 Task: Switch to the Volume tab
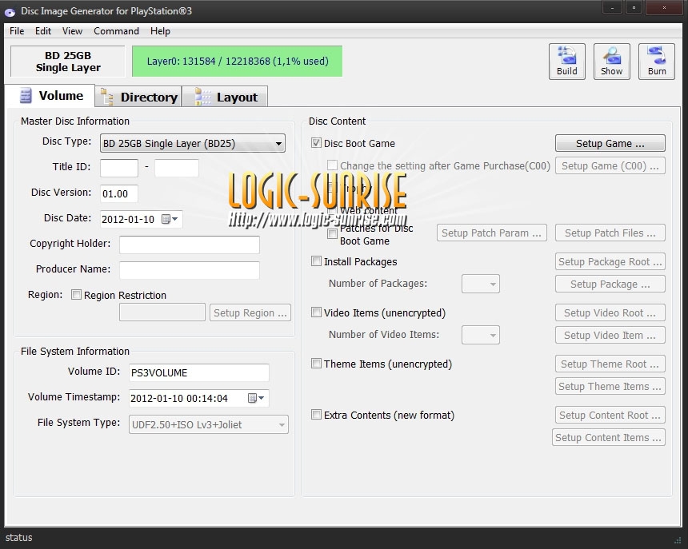50,96
